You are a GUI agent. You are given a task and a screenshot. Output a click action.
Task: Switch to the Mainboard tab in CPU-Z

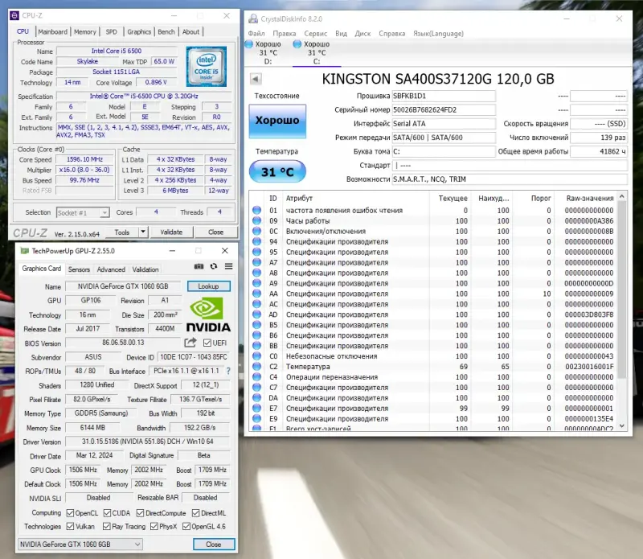tap(53, 32)
